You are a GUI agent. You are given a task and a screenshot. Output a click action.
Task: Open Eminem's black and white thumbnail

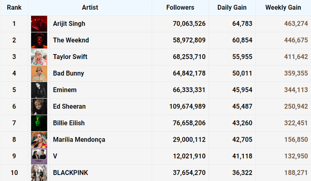(x=39, y=90)
